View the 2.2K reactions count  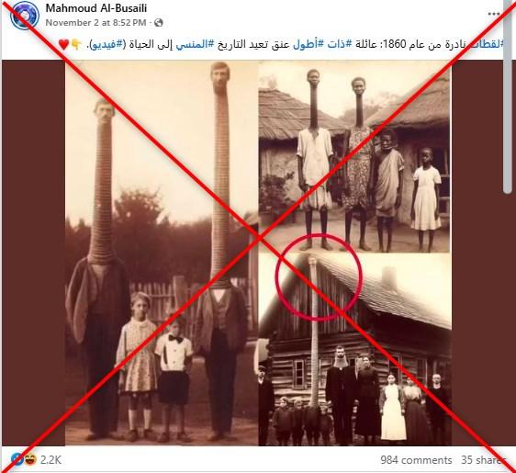50,460
